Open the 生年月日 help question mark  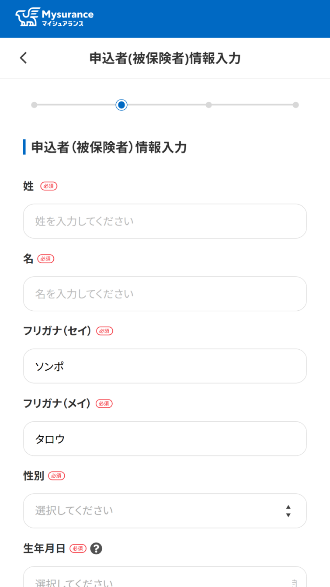[96, 549]
